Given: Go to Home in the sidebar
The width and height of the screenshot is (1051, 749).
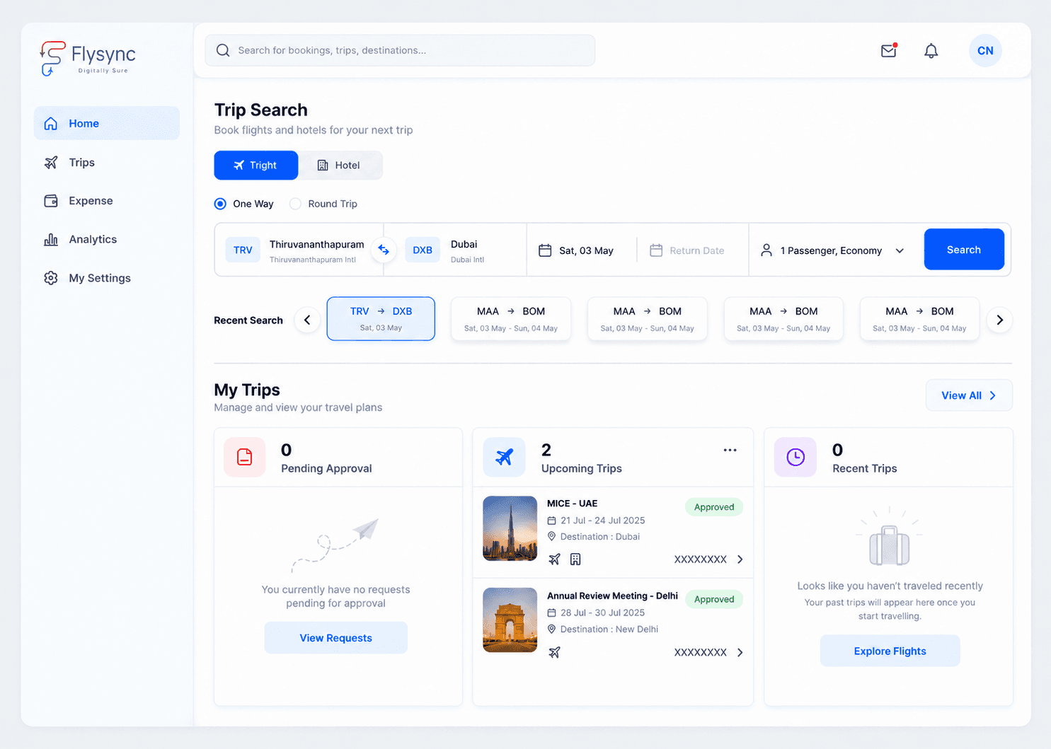Looking at the screenshot, I should click(107, 123).
